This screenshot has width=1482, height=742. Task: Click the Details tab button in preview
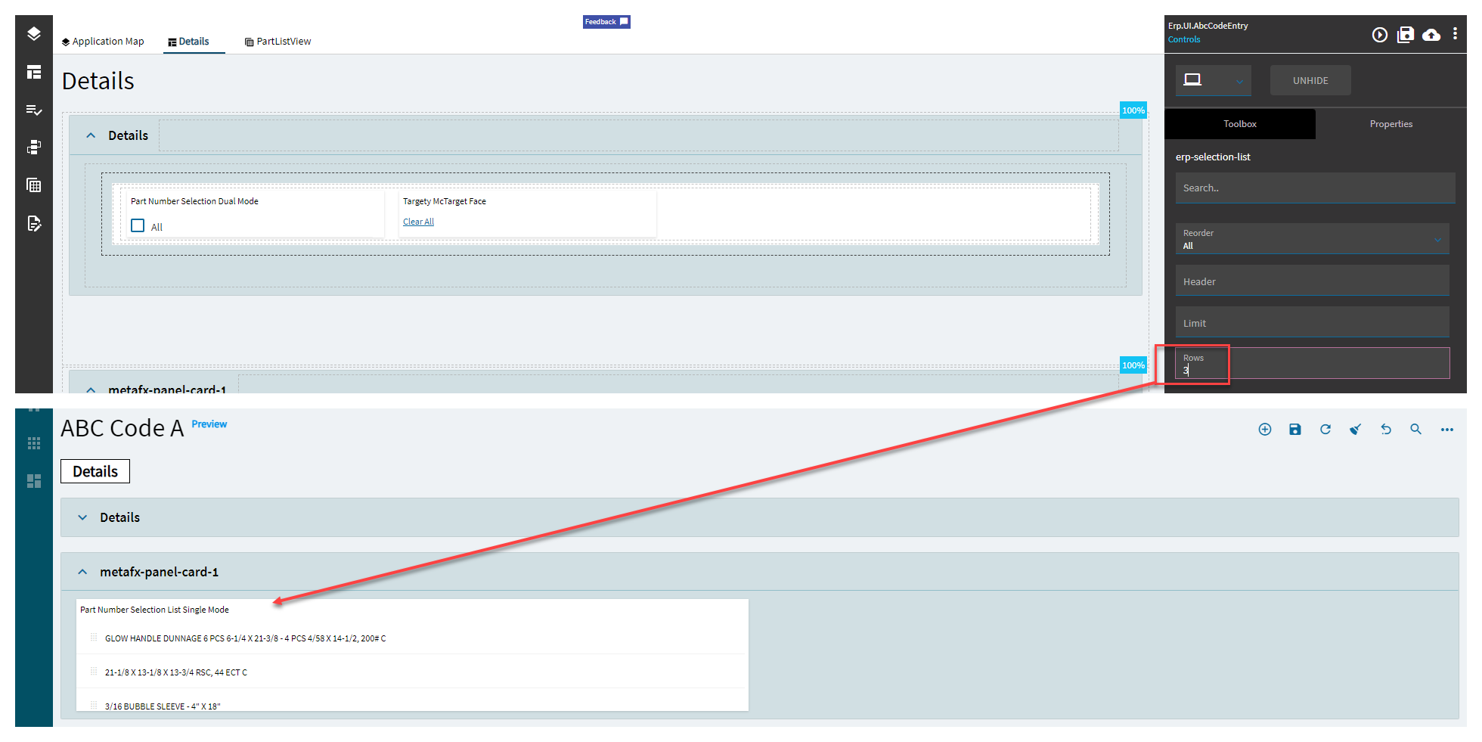coord(95,471)
